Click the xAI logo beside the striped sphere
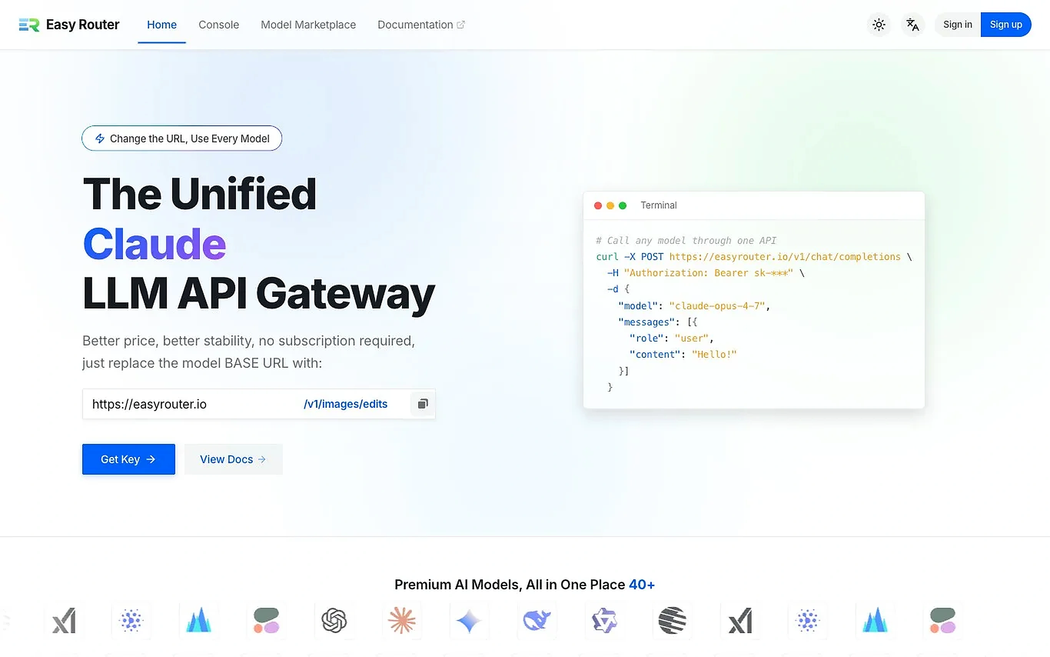Screen dimensions: 1050x657 [740, 620]
